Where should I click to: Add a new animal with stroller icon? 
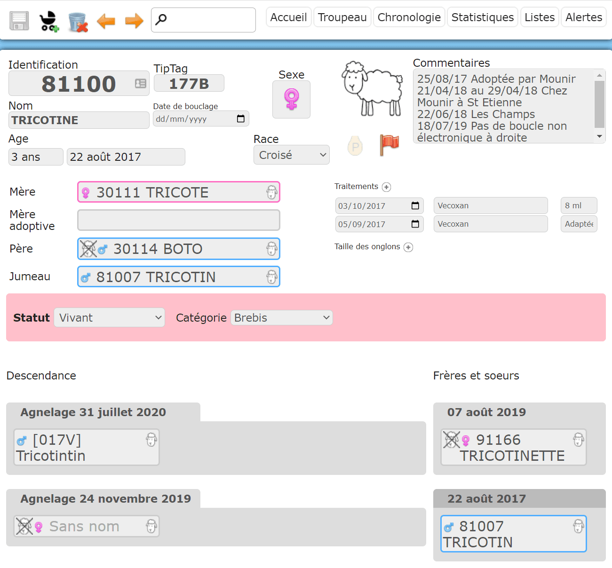pyautogui.click(x=48, y=21)
